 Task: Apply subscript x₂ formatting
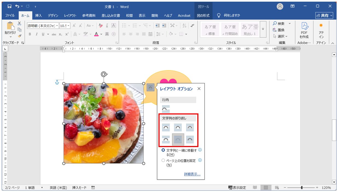pyautogui.click(x=60, y=34)
